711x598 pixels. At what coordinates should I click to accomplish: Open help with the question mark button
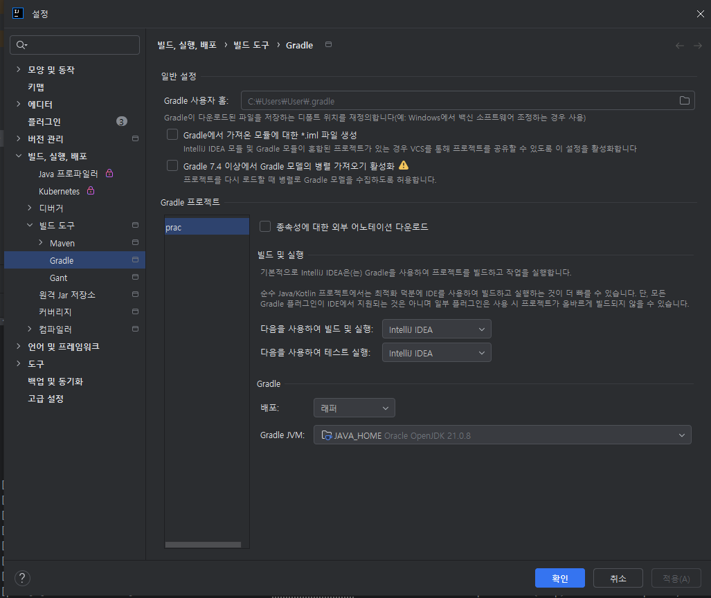(x=22, y=578)
